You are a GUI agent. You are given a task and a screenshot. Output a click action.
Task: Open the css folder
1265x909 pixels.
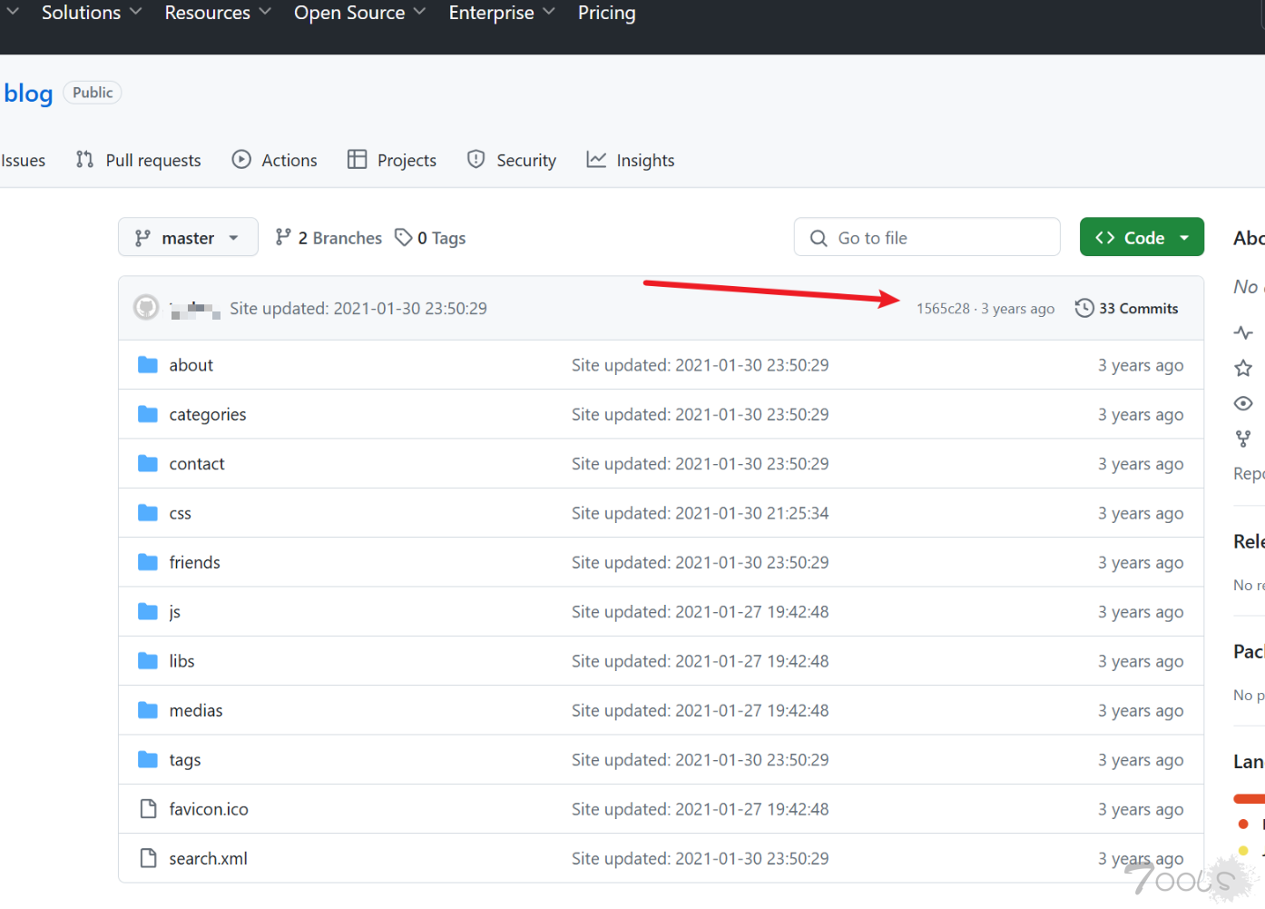pyautogui.click(x=180, y=513)
